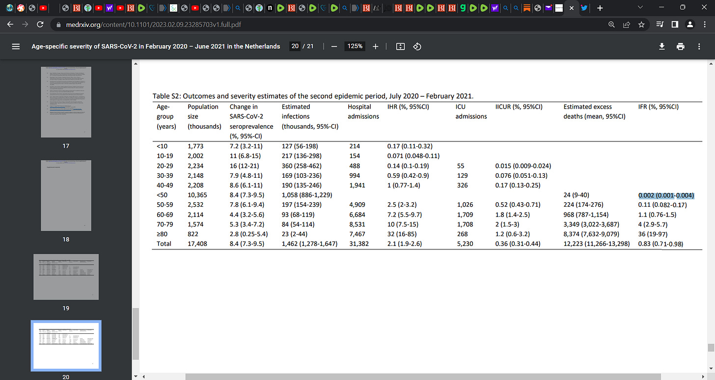
Task: Switch to the purple envelope icon tab
Action: tap(548, 8)
